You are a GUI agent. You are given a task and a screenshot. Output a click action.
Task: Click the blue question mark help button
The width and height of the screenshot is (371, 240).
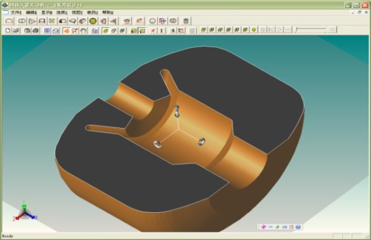click(298, 227)
